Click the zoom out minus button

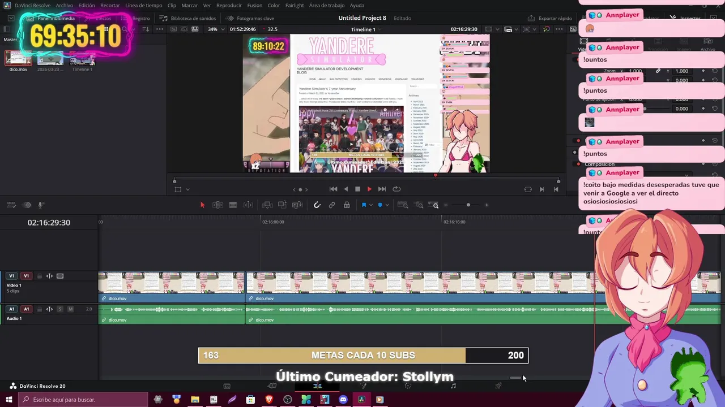click(446, 205)
